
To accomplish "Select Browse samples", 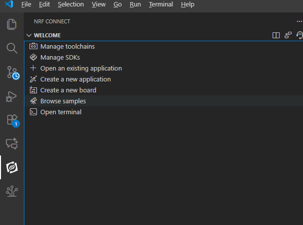I will pyautogui.click(x=163, y=101).
